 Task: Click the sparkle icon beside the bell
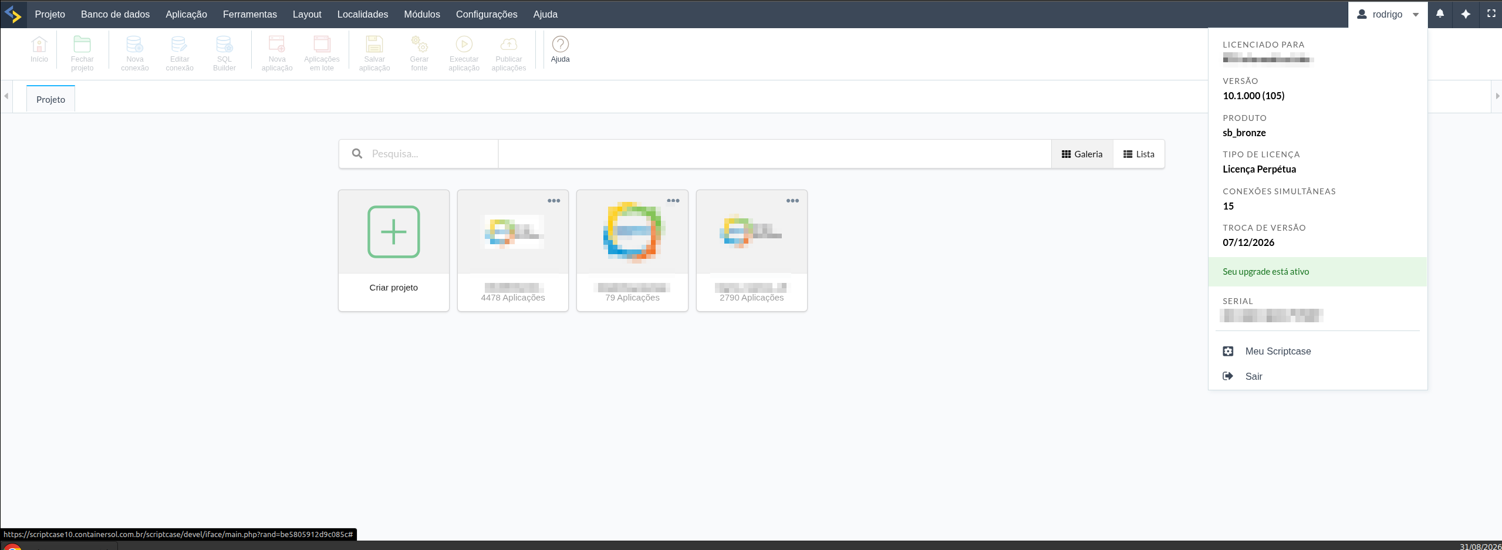tap(1466, 14)
